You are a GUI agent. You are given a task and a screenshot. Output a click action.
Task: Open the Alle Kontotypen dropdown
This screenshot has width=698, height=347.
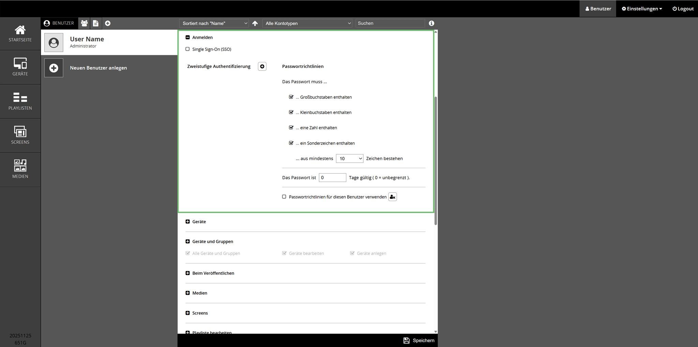307,23
